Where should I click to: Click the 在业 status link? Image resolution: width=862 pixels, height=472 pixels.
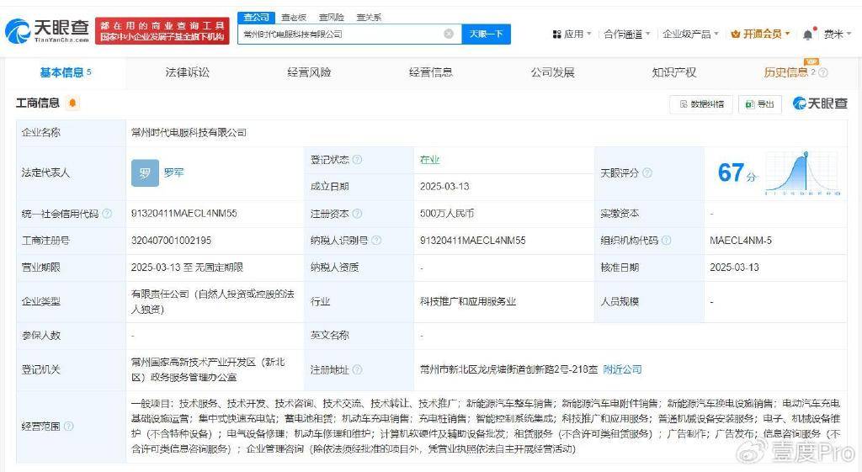coord(429,159)
